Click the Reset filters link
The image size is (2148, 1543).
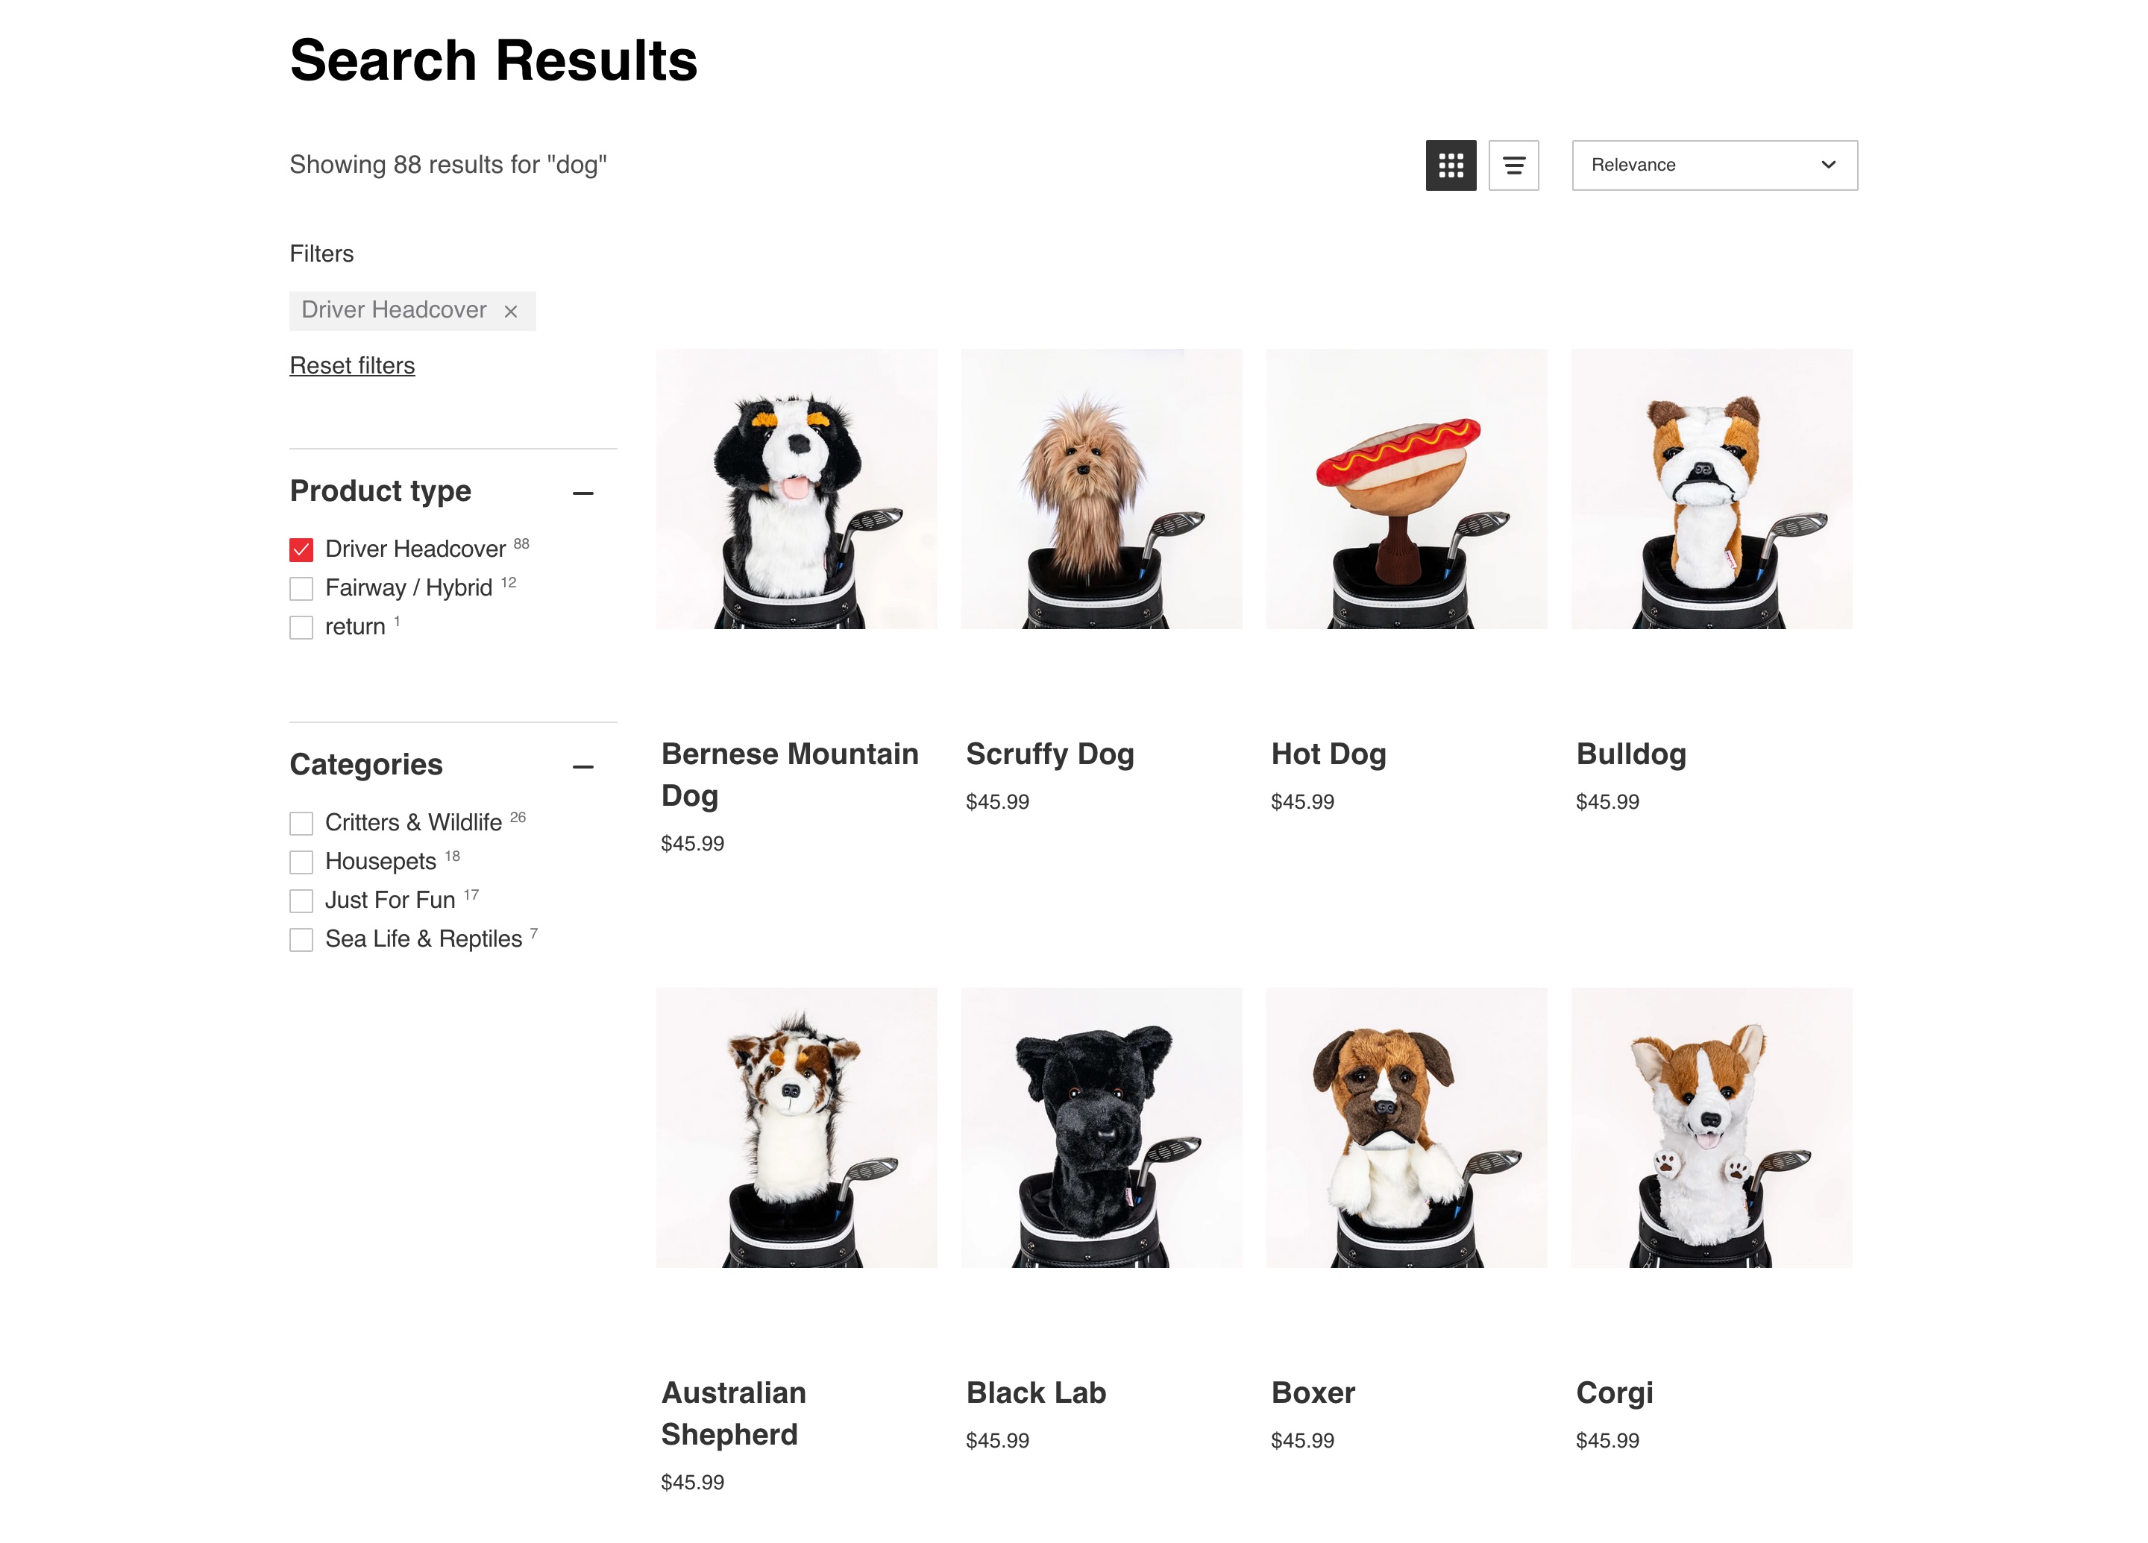(x=352, y=365)
